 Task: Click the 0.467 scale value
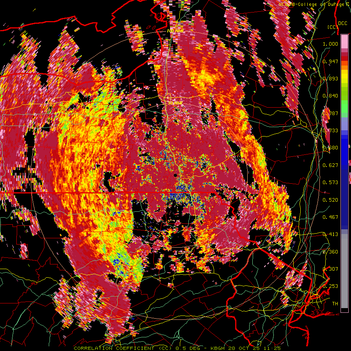[330, 217]
